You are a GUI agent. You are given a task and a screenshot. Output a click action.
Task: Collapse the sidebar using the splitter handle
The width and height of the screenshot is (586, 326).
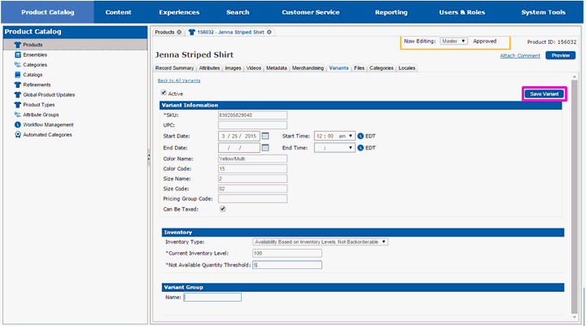tap(149, 157)
